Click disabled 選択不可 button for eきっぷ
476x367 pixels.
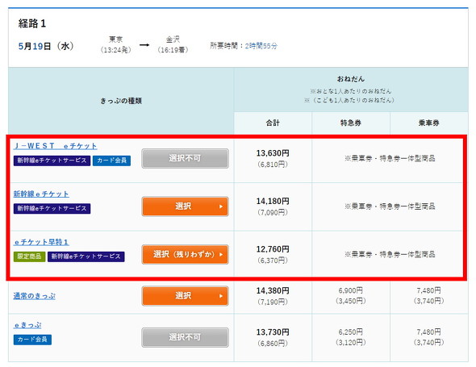[186, 337]
